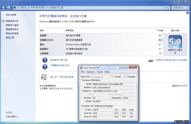Open the 改善電腦效能的祕訣 link

click(60, 65)
